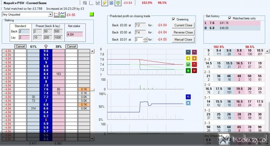Click the 123 numbering toolbar icon
The height and width of the screenshot is (146, 270).
point(85,3)
